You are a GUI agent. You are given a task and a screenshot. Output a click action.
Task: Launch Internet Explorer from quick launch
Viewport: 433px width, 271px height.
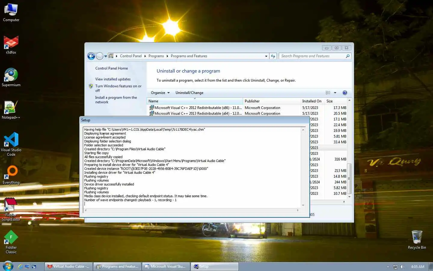pos(20,266)
